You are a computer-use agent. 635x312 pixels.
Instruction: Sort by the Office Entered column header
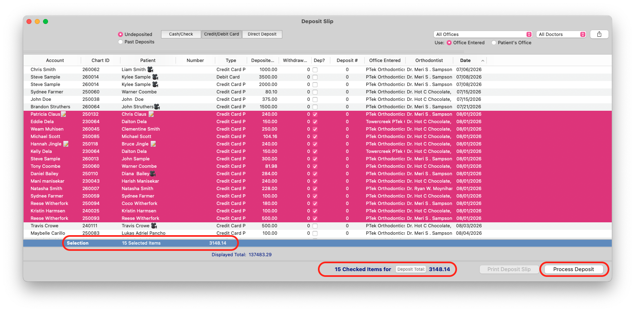click(385, 60)
